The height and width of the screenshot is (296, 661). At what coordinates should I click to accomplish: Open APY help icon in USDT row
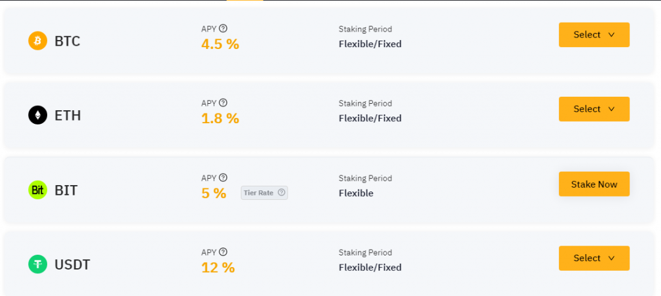click(x=223, y=252)
